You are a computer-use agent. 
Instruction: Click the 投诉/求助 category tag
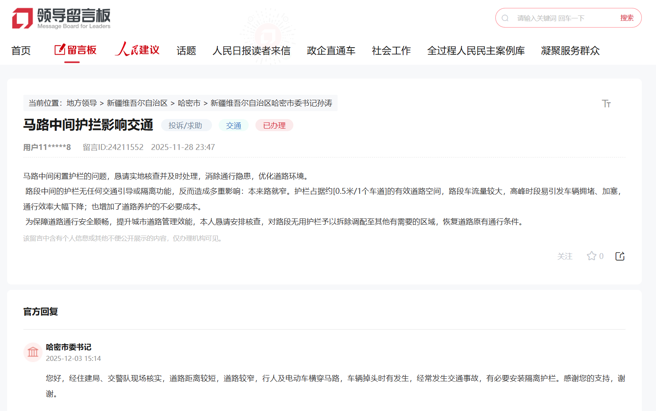tap(185, 125)
